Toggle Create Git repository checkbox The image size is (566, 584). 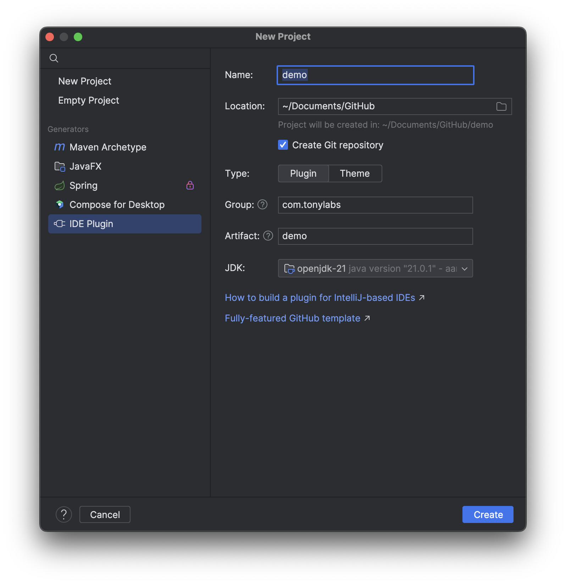pos(283,145)
